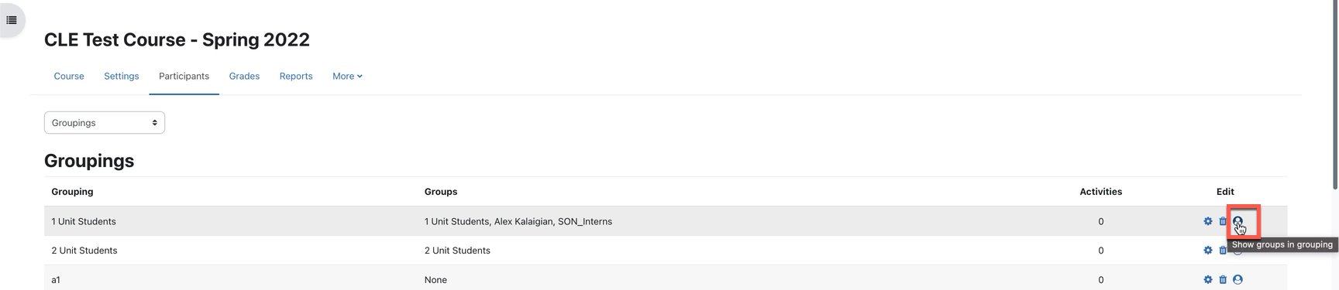Show groups in 1 Unit Students grouping
Screen dimensions: 1339x290
(x=1237, y=221)
